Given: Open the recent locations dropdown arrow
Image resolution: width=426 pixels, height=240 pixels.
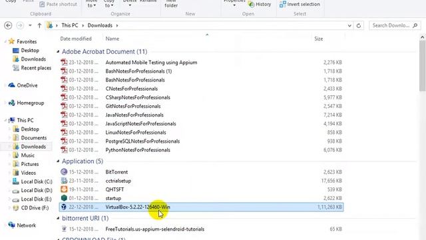Looking at the screenshot, I should 30,25.
